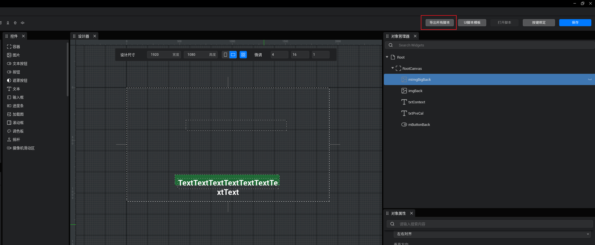The width and height of the screenshot is (595, 245).
Task: Click search icon in 对象属性 panel
Action: coord(392,224)
